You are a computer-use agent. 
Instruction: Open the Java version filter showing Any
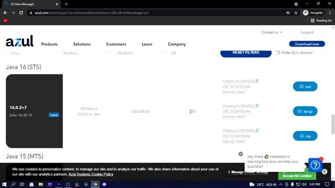(x=32, y=53)
